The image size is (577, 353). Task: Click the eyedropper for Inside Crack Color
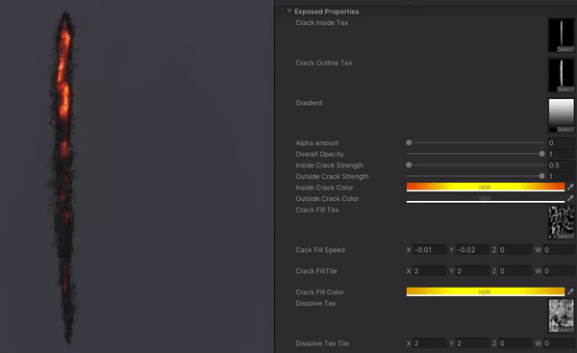coord(570,188)
